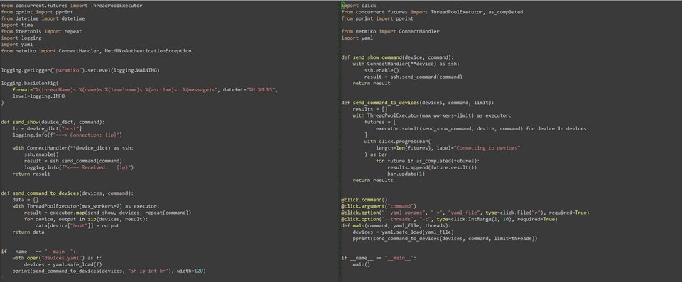Click the format= string with threadName
The image size is (682, 282).
click(145, 90)
